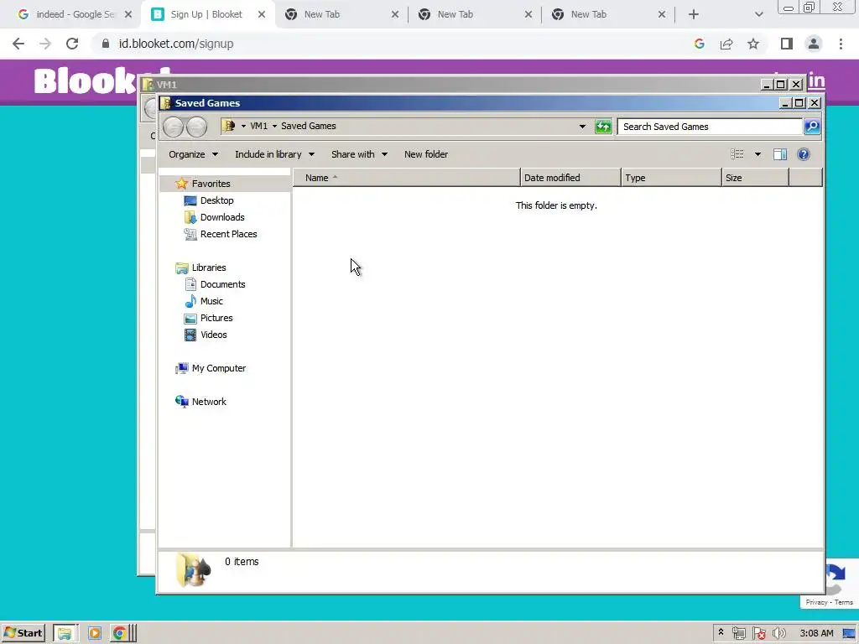Viewport: 859px width, 644px height.
Task: Click the Google icon in address bar
Action: click(699, 44)
